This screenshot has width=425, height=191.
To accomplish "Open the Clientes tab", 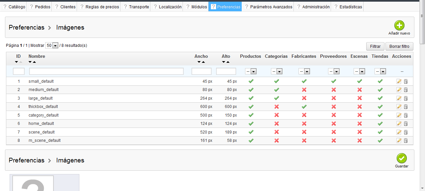I will (65, 7).
